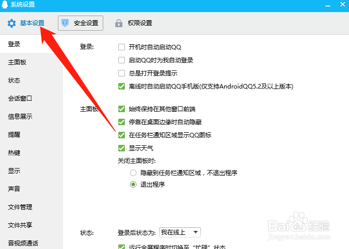Switch to the 安全设置 tab

click(81, 23)
